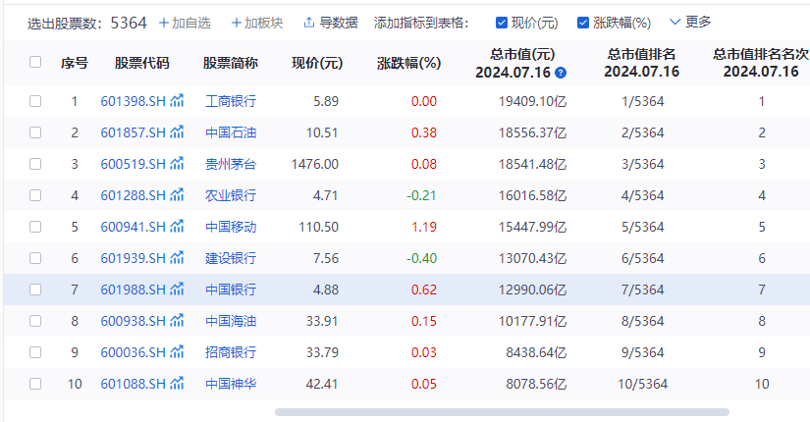Open chart icon next to 600036.SH
The image size is (810, 422).
[177, 352]
